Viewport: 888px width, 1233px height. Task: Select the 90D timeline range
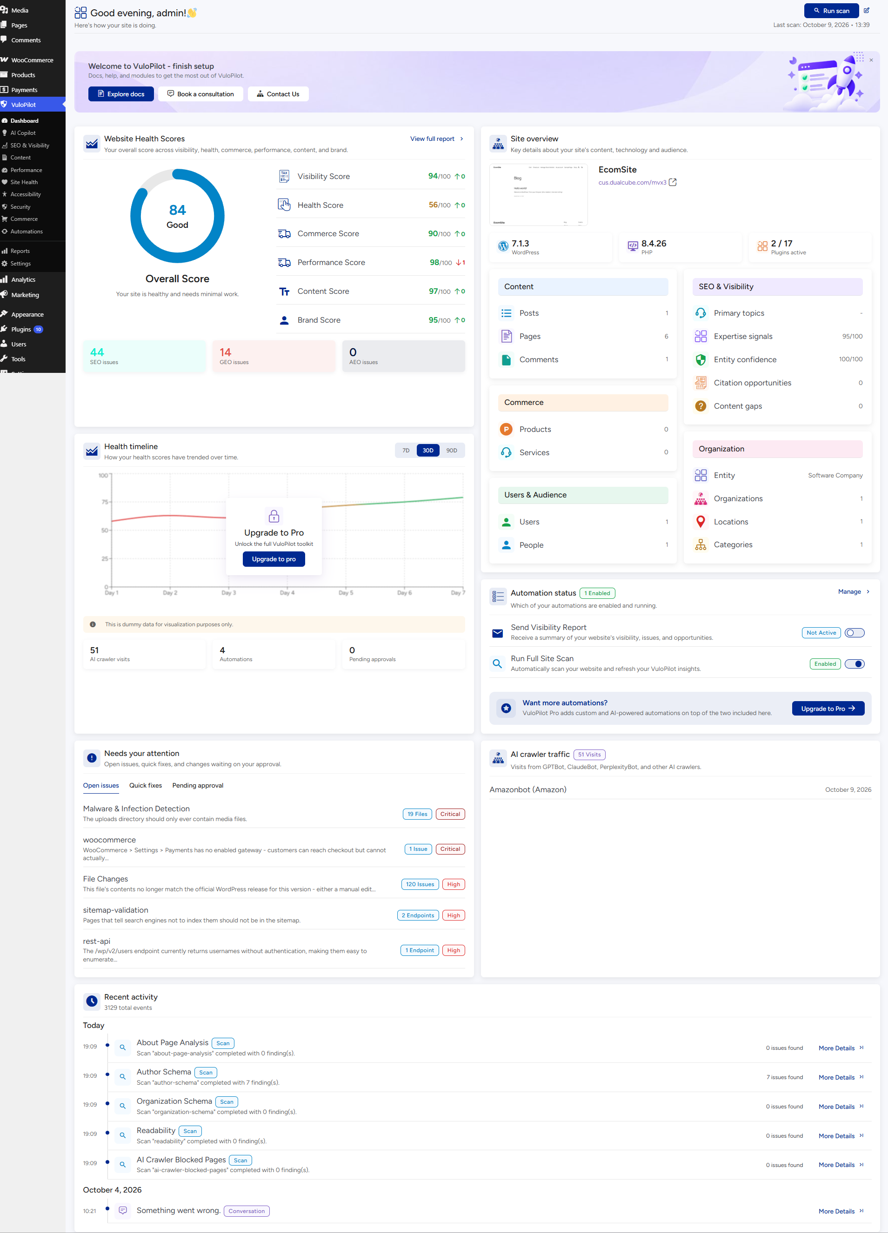[x=451, y=450]
